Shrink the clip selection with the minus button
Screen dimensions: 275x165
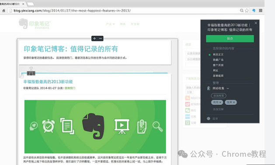101,38
